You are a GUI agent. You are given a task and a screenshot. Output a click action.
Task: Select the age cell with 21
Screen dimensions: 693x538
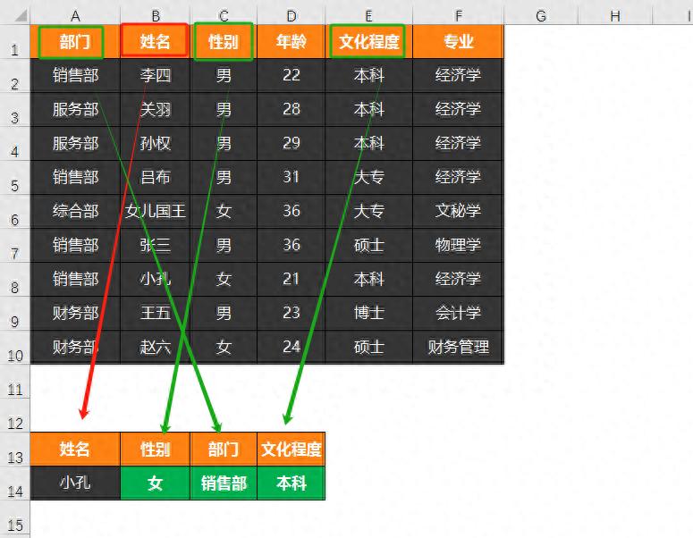pos(291,280)
